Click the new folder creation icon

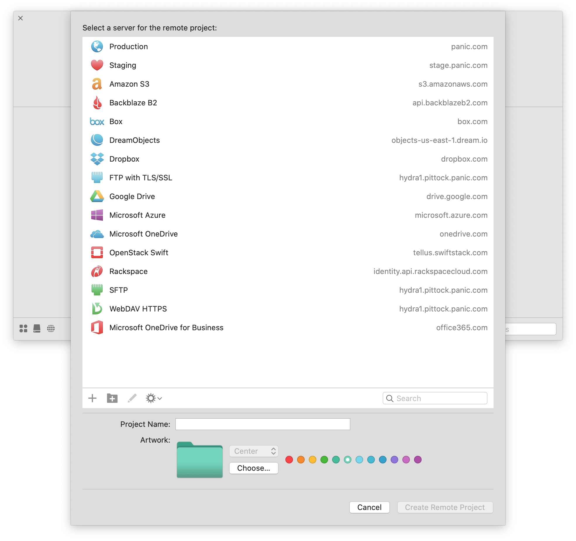(112, 398)
